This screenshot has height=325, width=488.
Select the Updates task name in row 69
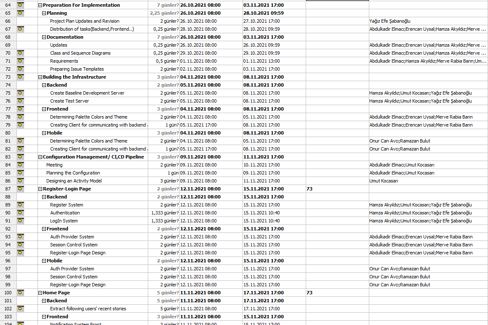click(59, 45)
